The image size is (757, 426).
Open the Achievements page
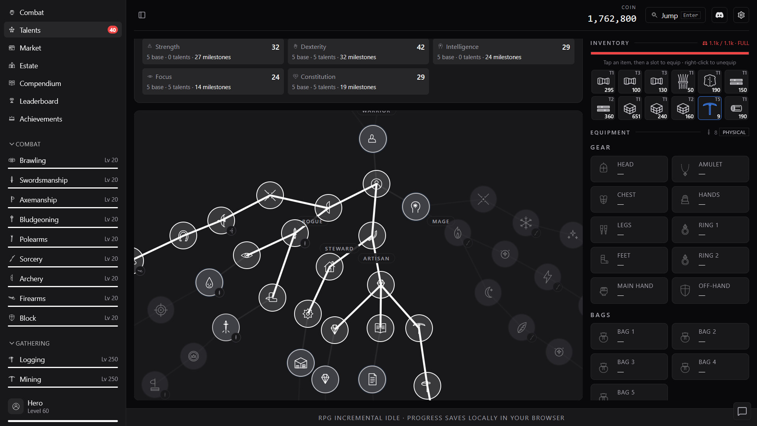(x=63, y=119)
